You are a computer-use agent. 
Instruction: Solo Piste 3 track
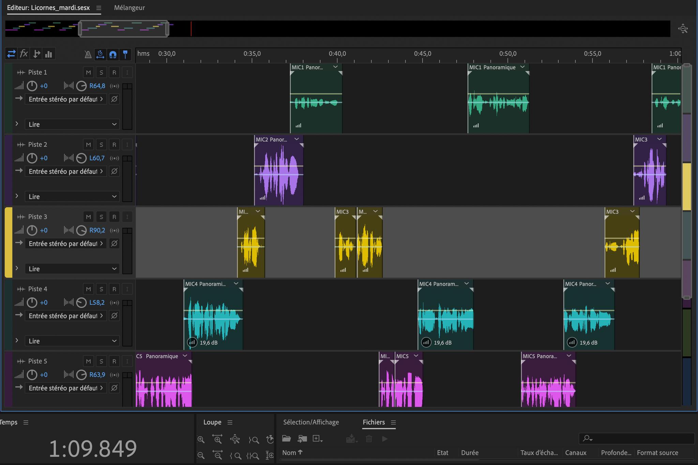pyautogui.click(x=101, y=217)
